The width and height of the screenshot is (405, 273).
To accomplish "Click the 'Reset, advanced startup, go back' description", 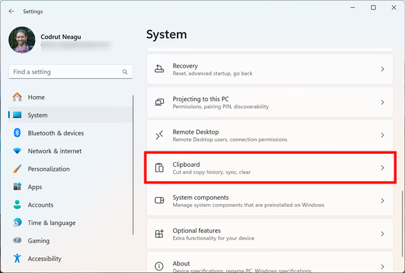I will point(212,73).
